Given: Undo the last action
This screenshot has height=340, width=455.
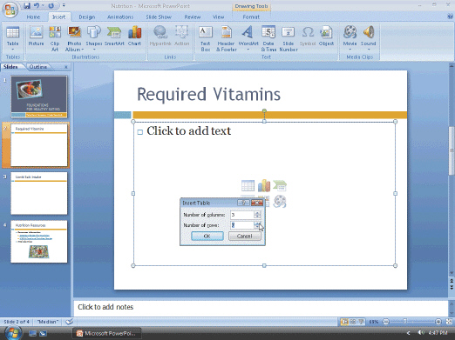Looking at the screenshot, I should (x=37, y=5).
